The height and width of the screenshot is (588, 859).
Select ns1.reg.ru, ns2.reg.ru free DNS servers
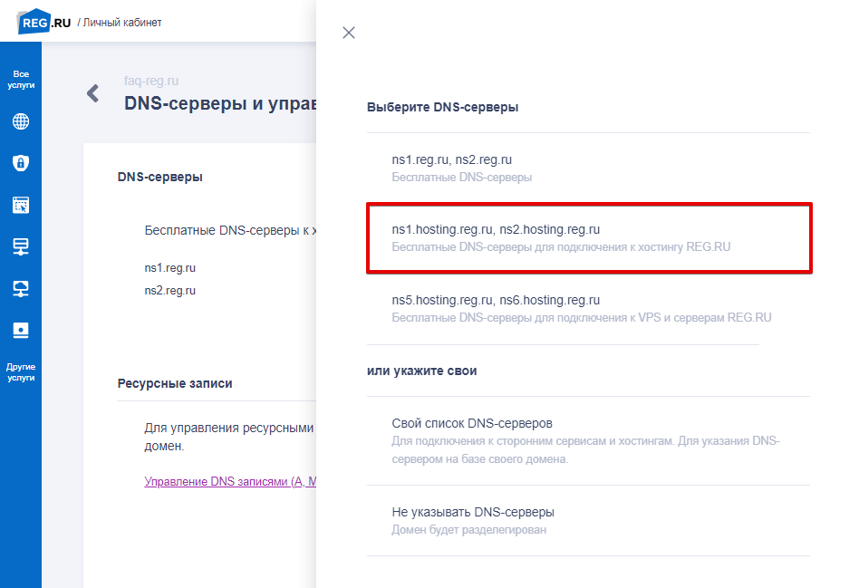point(588,169)
